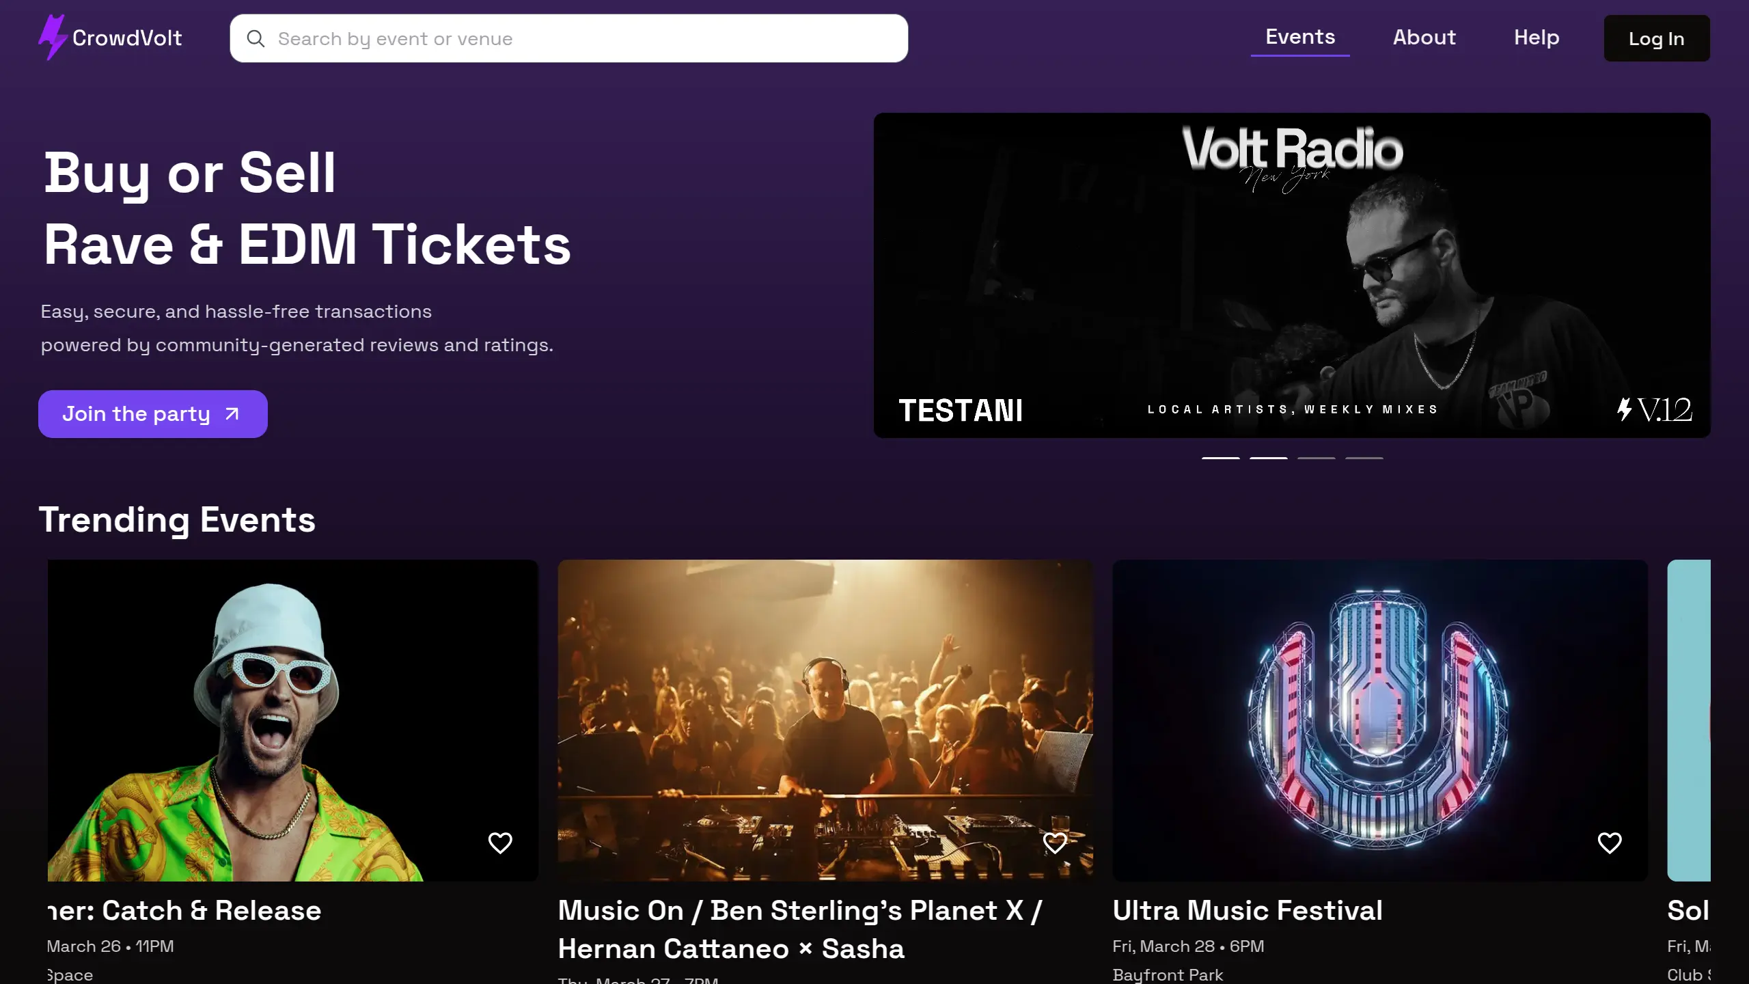The image size is (1749, 984).
Task: Favorite the Ultra Music Festival event
Action: [x=1610, y=843]
